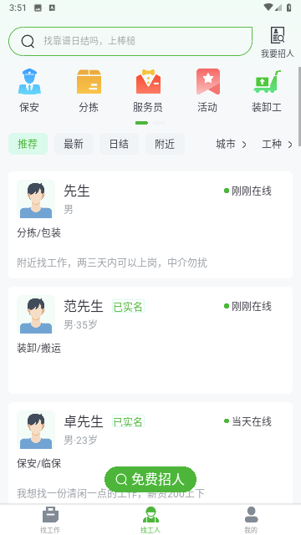Screen dimensions: 301x535
Task: Click the search input field
Action: [x=130, y=41]
